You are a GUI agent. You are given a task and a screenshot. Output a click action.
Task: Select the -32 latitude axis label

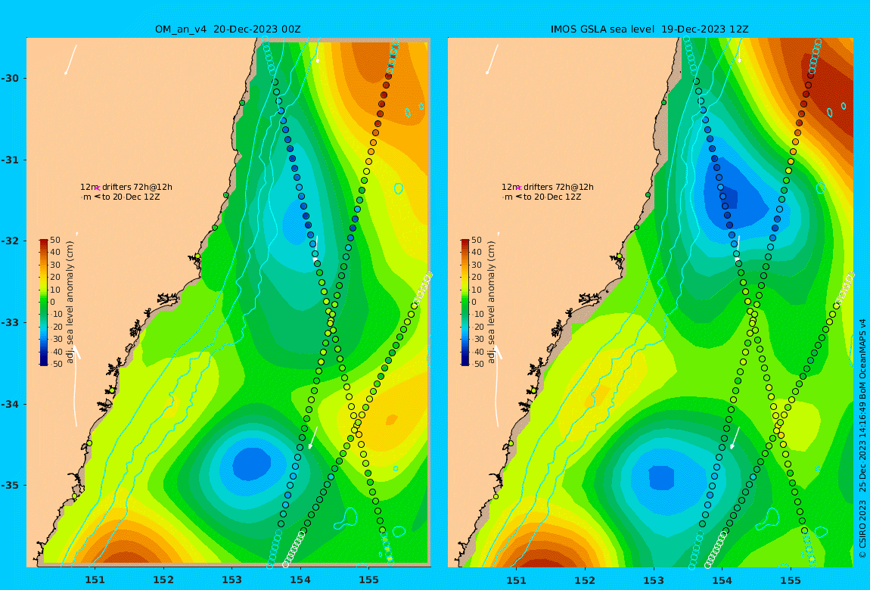9,241
